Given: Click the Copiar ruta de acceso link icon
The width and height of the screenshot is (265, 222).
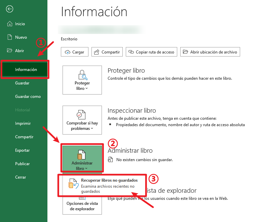Looking at the screenshot, I should click(131, 52).
